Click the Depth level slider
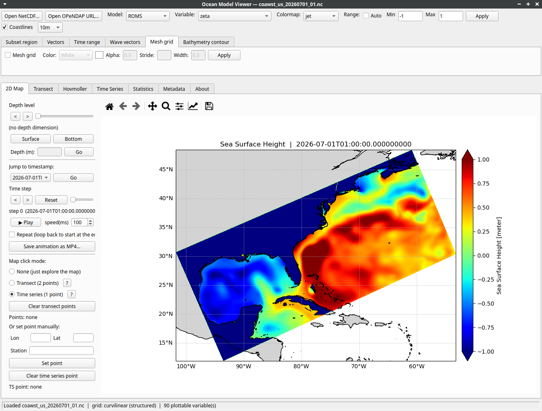The width and height of the screenshot is (542, 411). coord(64,116)
